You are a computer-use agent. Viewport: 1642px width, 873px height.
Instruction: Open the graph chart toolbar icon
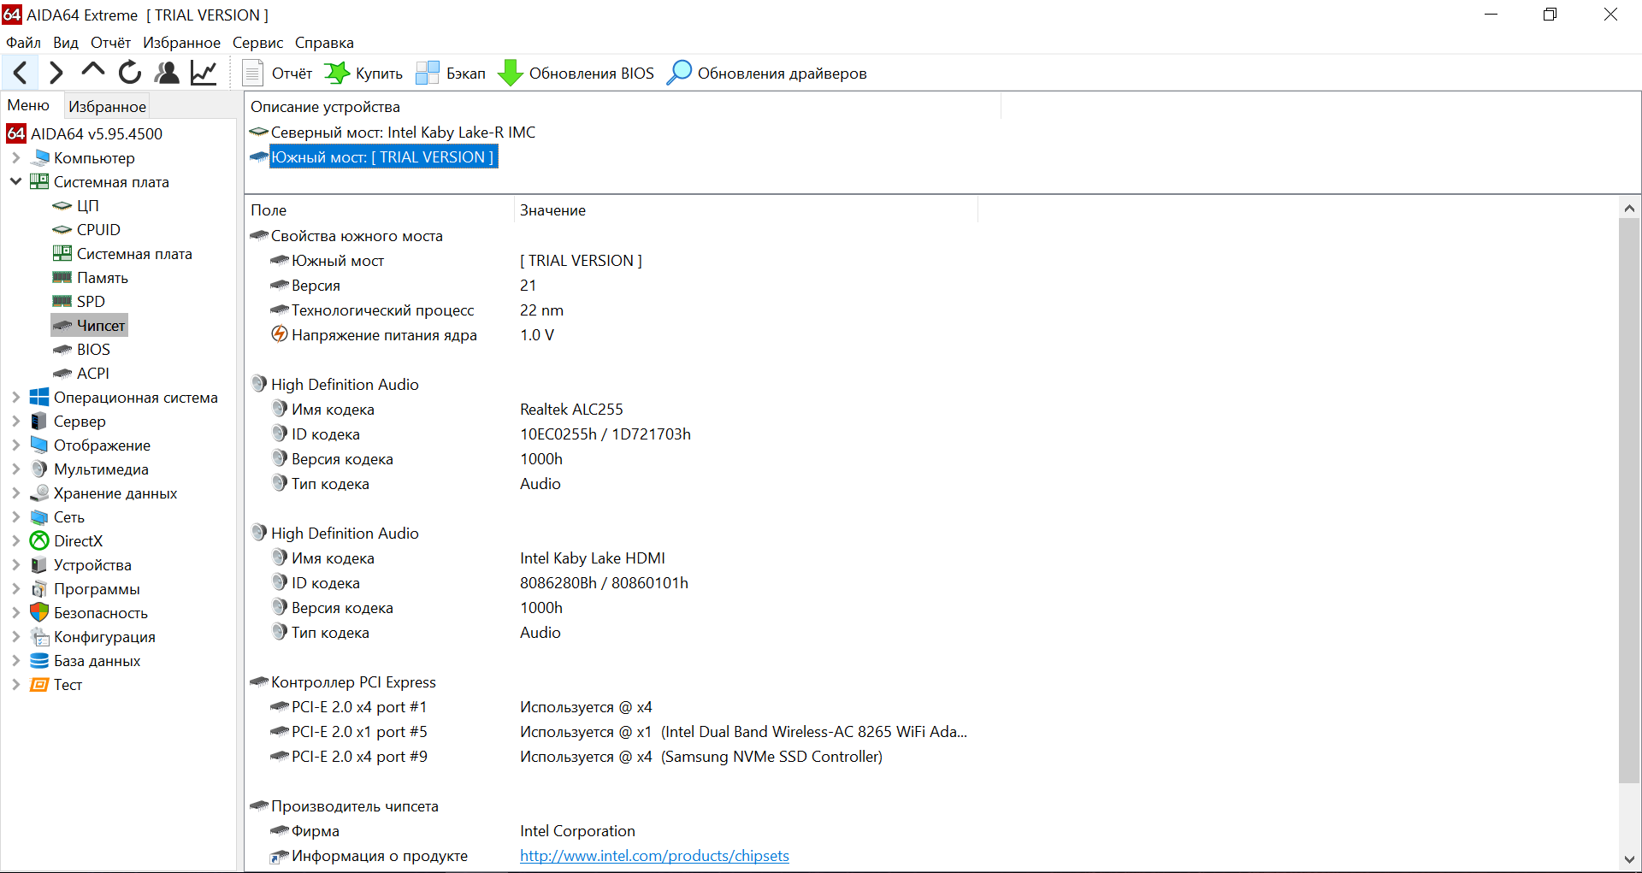pos(204,73)
